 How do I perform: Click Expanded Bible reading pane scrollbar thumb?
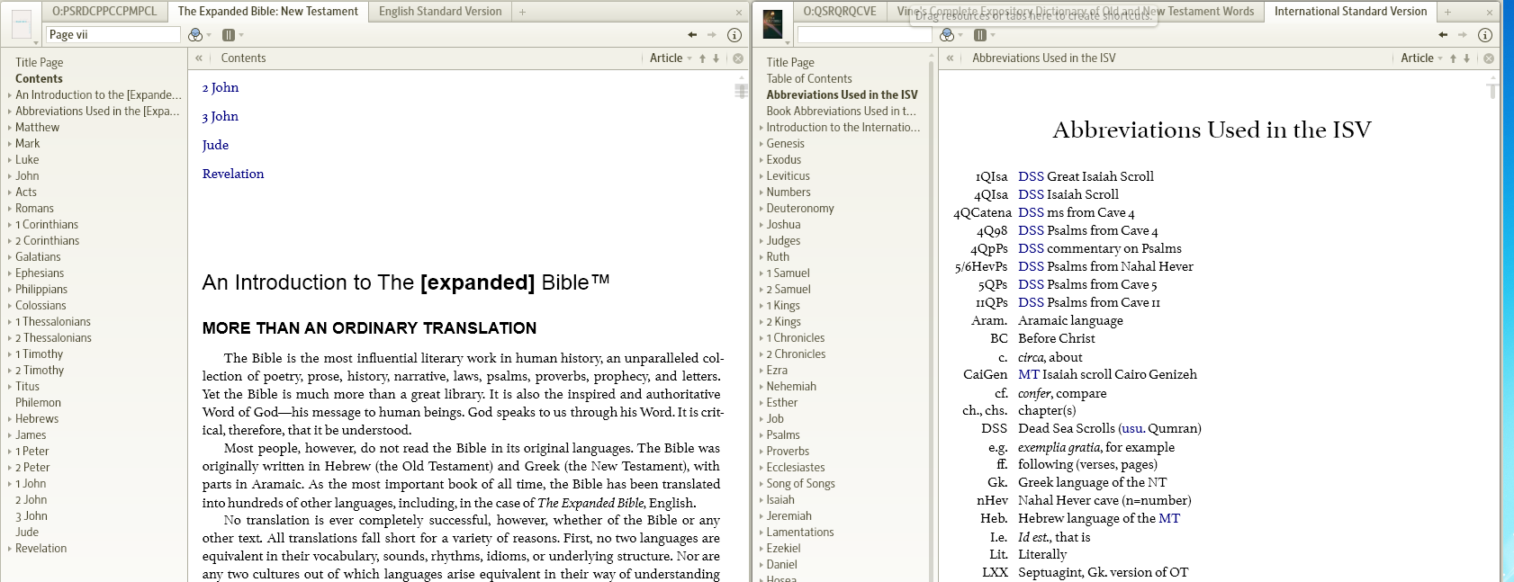[x=741, y=91]
